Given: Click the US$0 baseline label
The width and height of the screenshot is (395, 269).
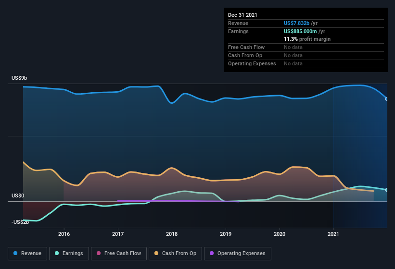Looking at the screenshot, I should 18,196.
